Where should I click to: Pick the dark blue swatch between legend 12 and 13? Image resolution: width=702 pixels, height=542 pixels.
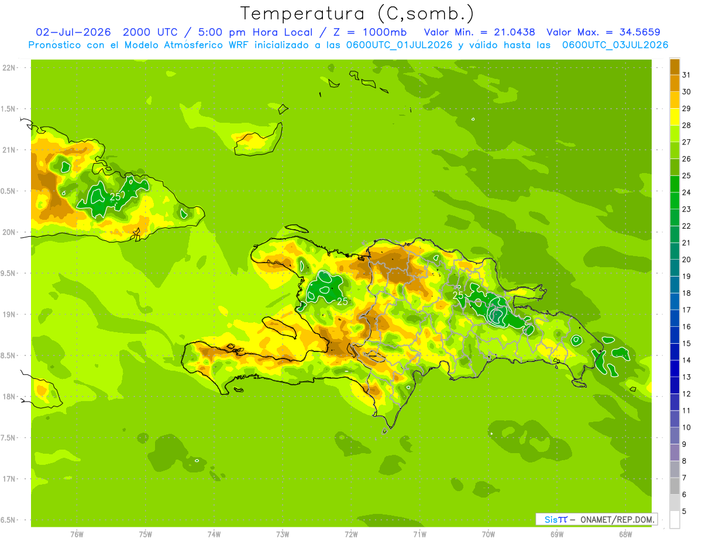(x=675, y=385)
